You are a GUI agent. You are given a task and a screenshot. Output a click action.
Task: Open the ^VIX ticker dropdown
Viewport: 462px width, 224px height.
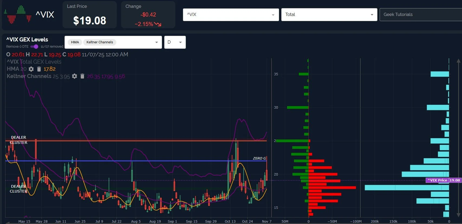coord(231,15)
